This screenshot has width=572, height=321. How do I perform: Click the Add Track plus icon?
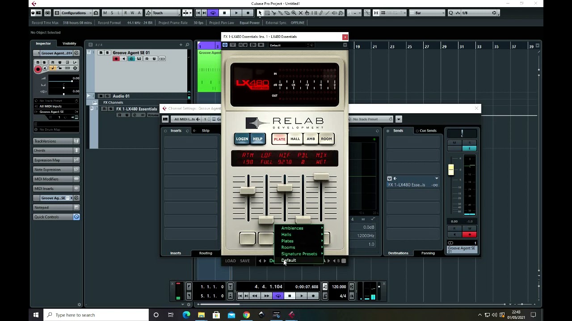(181, 45)
